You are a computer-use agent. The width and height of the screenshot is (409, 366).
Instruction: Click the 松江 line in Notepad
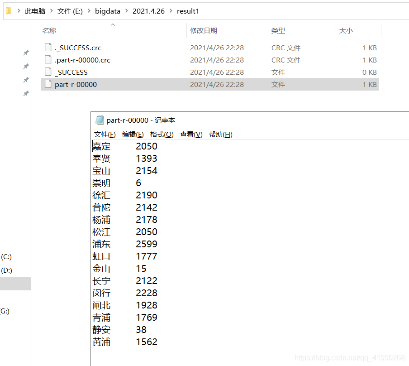125,232
